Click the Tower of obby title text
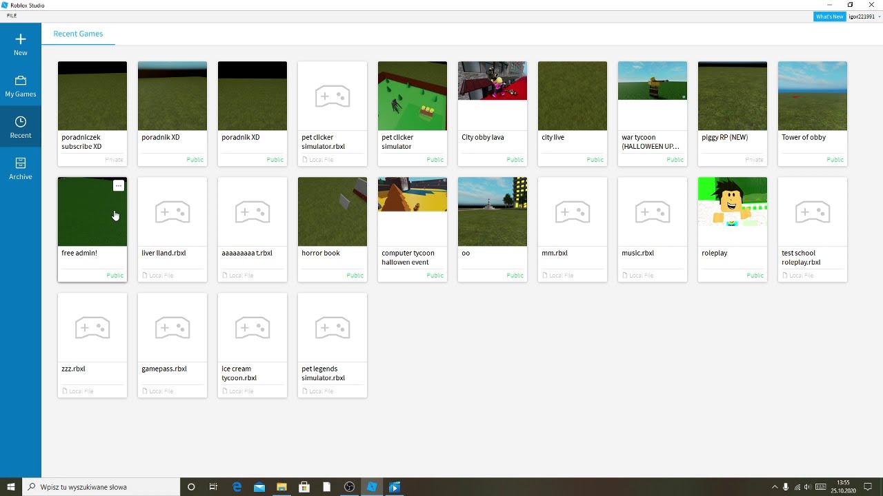Image resolution: width=883 pixels, height=496 pixels. [804, 138]
